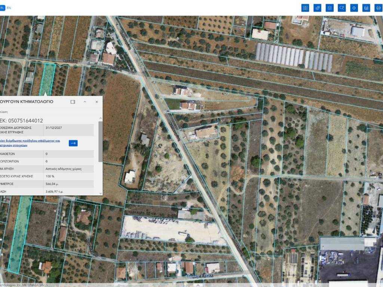Switch language to EN
383x287 pixels.
(9, 7)
